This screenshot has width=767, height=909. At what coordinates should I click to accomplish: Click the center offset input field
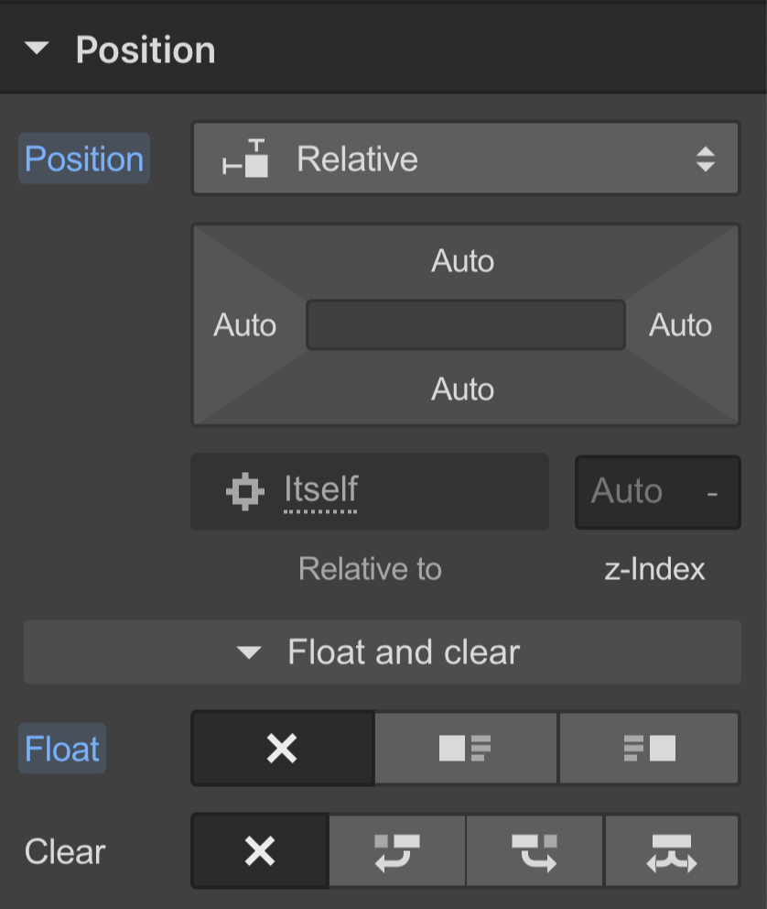coord(465,325)
